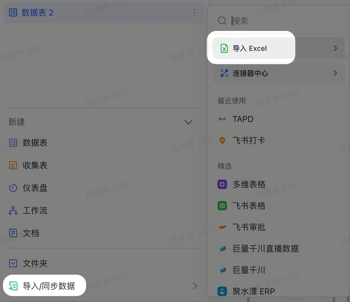Image resolution: width=350 pixels, height=302 pixels.
Task: Click the search magnifier icon
Action: click(222, 21)
